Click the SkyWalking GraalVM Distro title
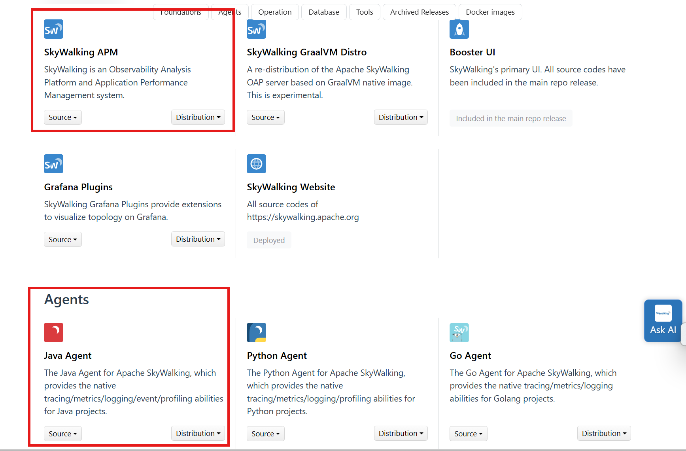686x451 pixels. (307, 52)
